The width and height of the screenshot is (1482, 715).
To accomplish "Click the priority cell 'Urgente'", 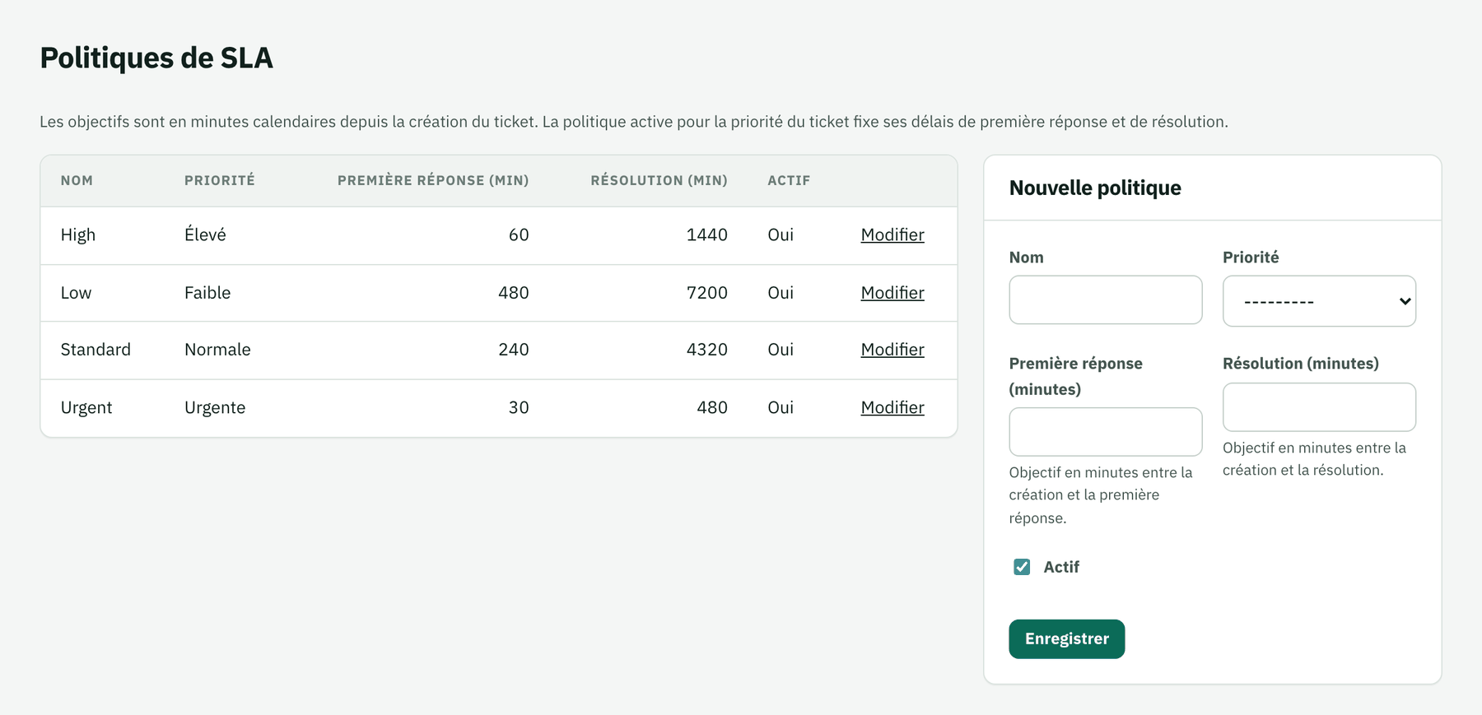I will point(215,408).
